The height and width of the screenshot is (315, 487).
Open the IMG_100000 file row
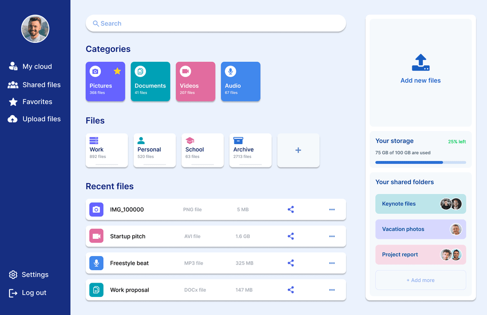coord(216,209)
